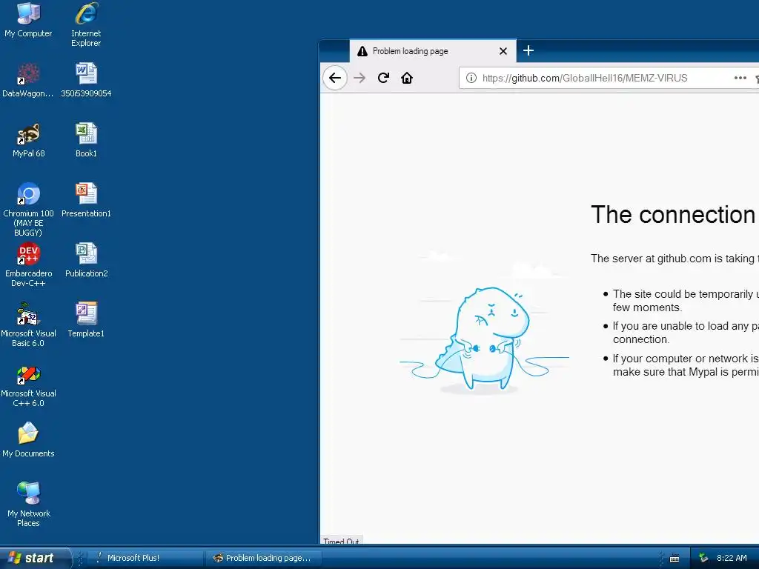Viewport: 759px width, 569px height.
Task: Open My Network Places icon
Action: pos(29,504)
